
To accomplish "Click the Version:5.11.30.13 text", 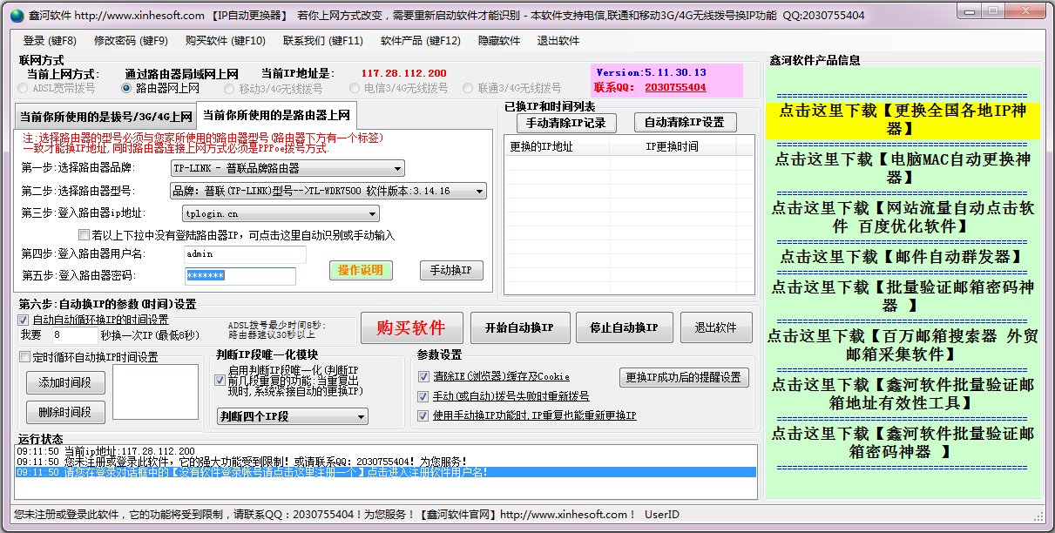I will click(x=651, y=73).
